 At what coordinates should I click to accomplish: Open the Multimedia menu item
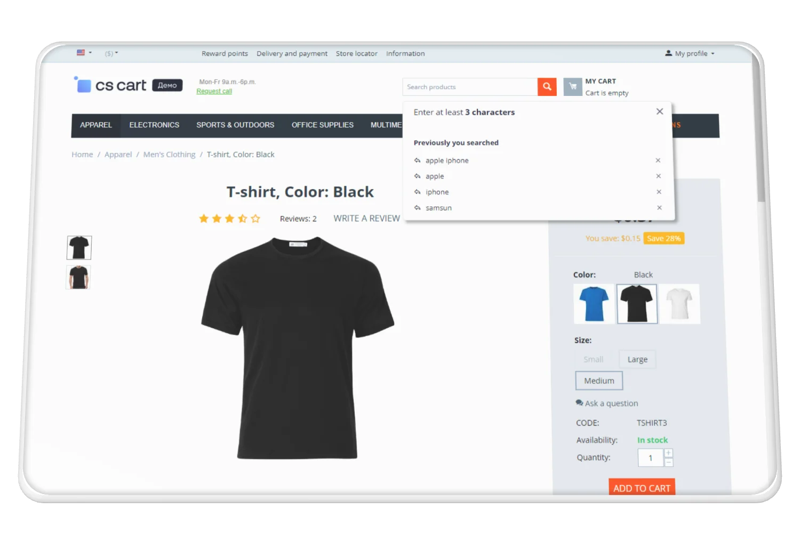(x=386, y=125)
